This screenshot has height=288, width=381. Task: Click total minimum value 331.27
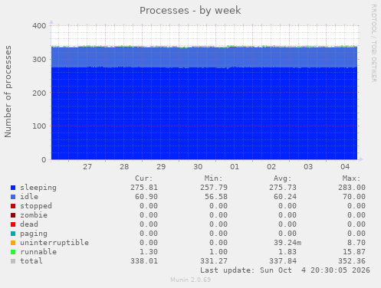tap(214, 261)
